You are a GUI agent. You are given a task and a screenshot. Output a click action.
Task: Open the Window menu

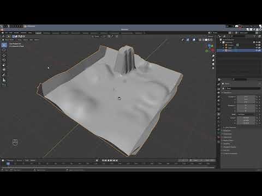point(23,33)
